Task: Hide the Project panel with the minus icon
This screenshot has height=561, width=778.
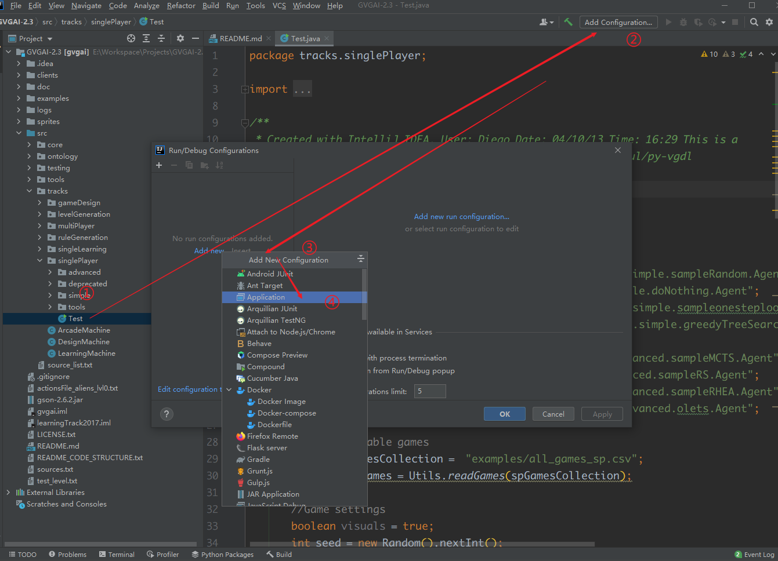Action: point(196,38)
